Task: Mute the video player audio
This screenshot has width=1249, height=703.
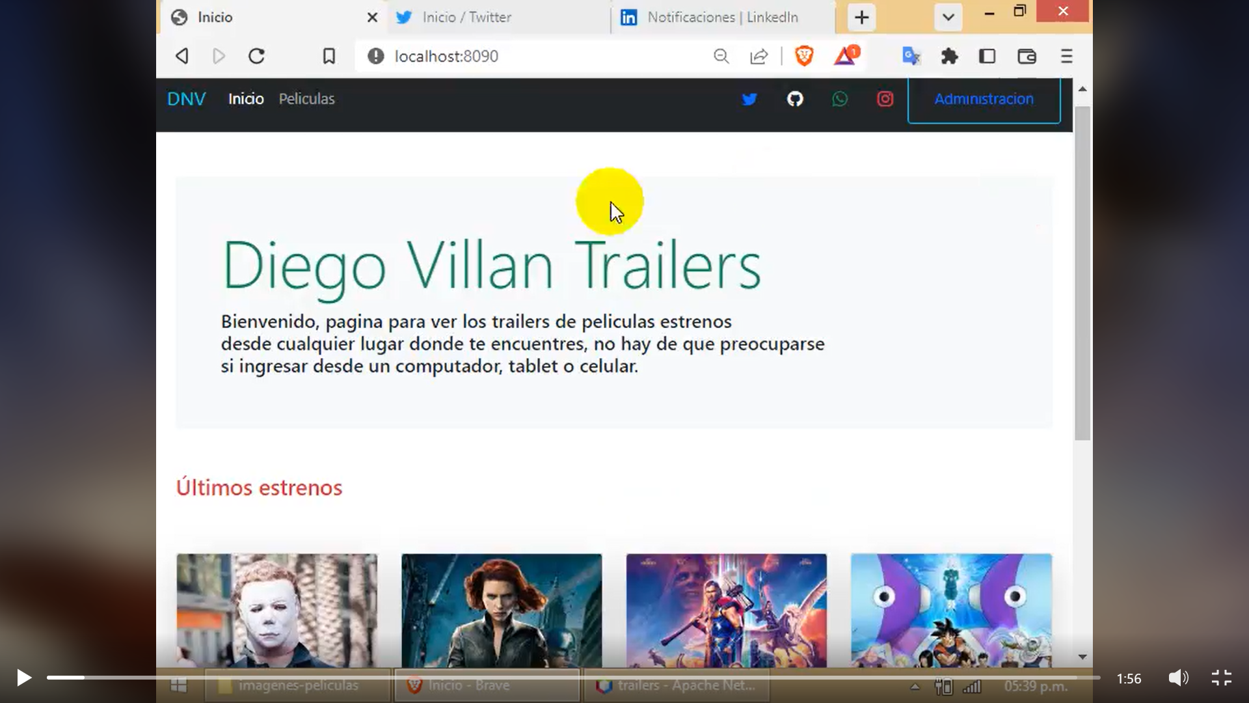Action: 1179,678
